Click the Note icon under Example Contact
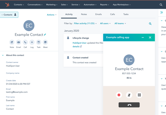Screen dimensions: 166x115 click(x=12, y=42)
